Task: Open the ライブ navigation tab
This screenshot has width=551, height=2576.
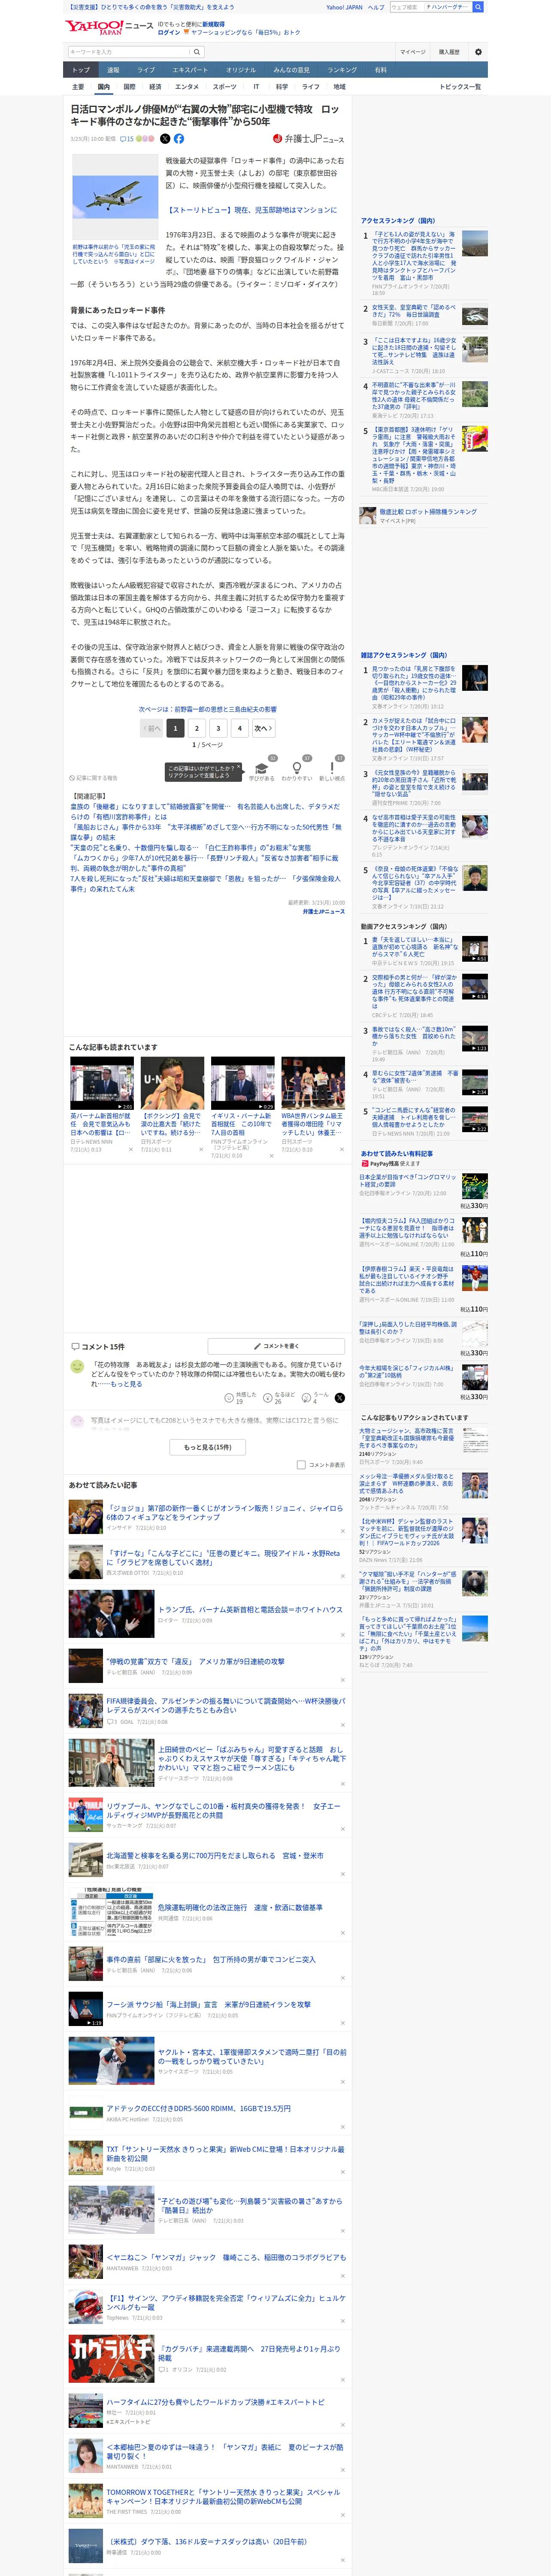Action: click(x=146, y=70)
